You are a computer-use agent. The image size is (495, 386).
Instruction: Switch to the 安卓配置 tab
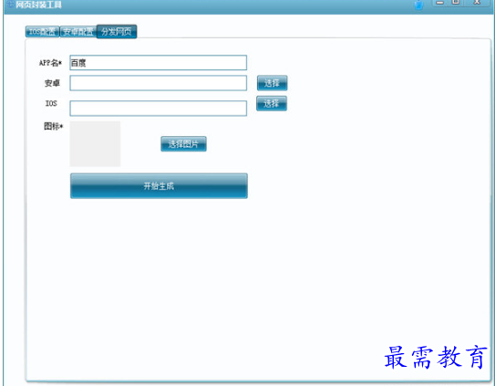point(78,32)
